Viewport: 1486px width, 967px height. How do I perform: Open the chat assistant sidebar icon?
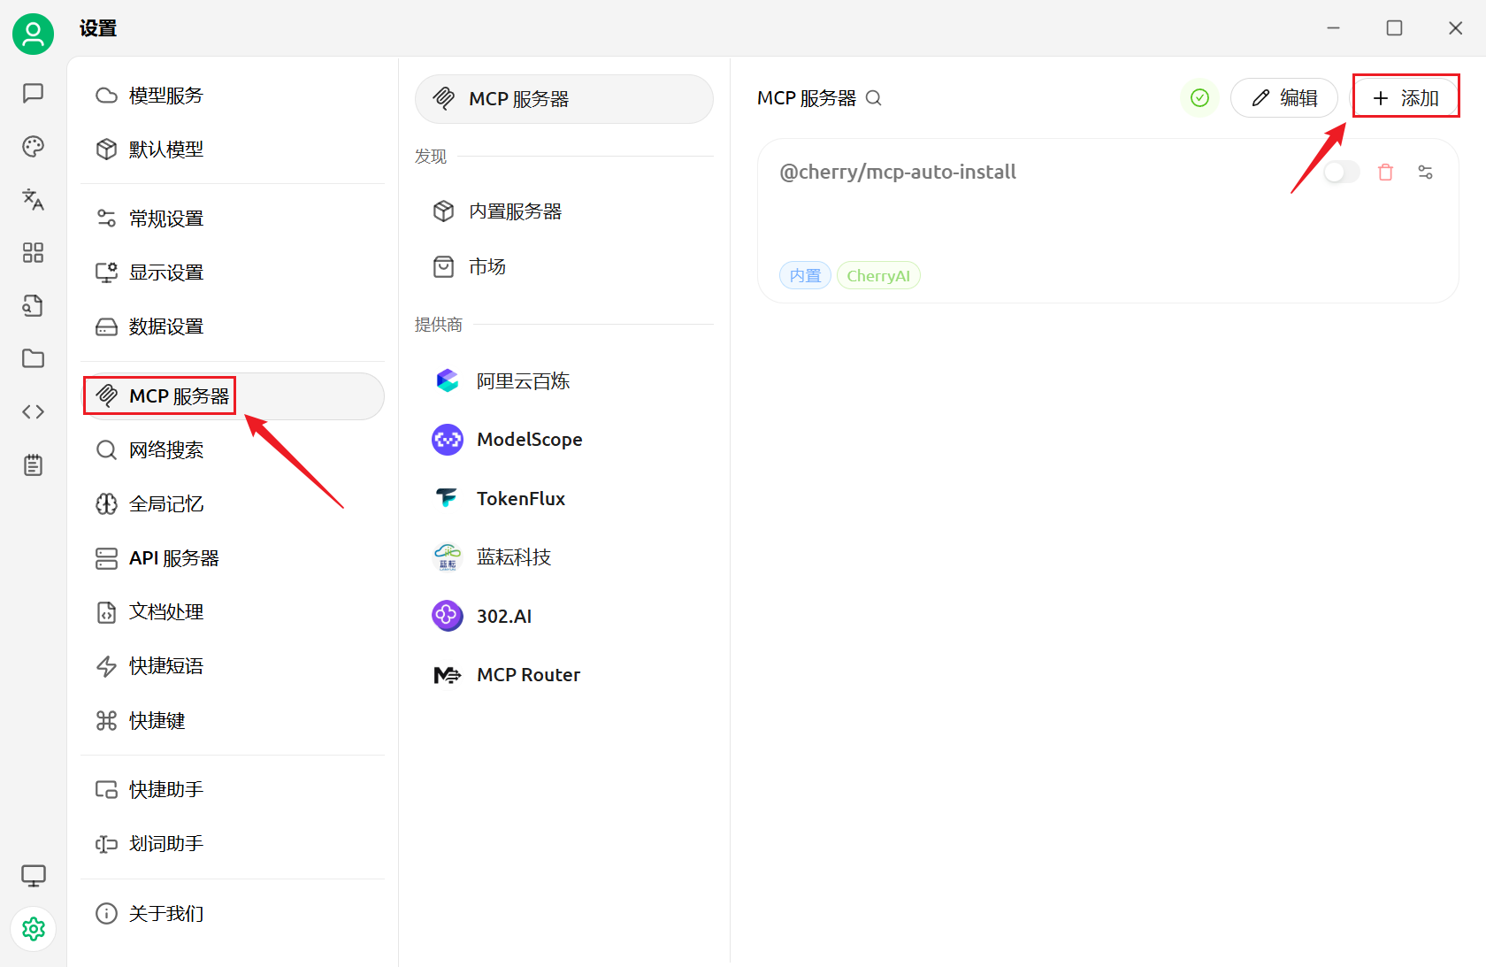pos(33,93)
